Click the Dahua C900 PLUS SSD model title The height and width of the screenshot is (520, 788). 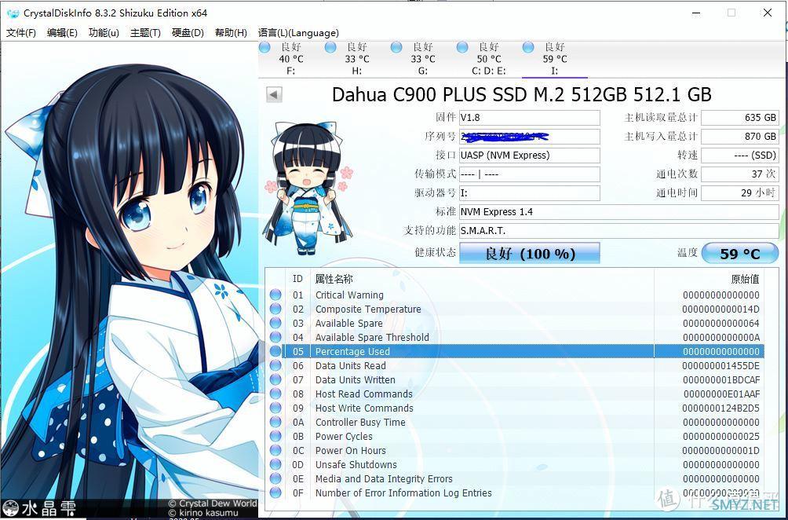(522, 94)
